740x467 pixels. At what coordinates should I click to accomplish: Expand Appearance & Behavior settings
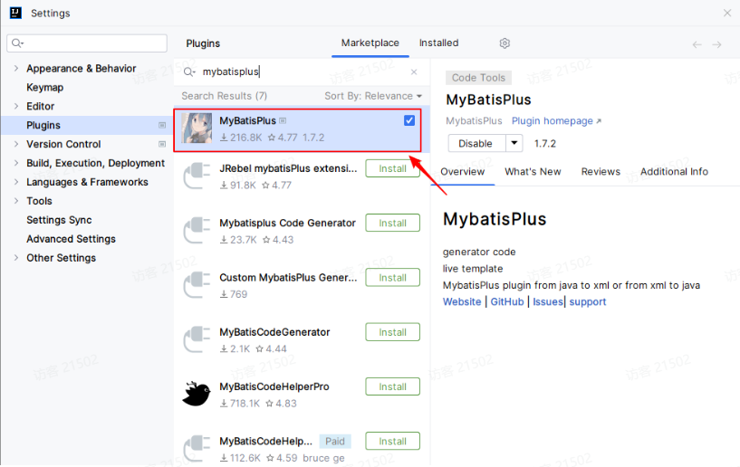[x=16, y=69]
